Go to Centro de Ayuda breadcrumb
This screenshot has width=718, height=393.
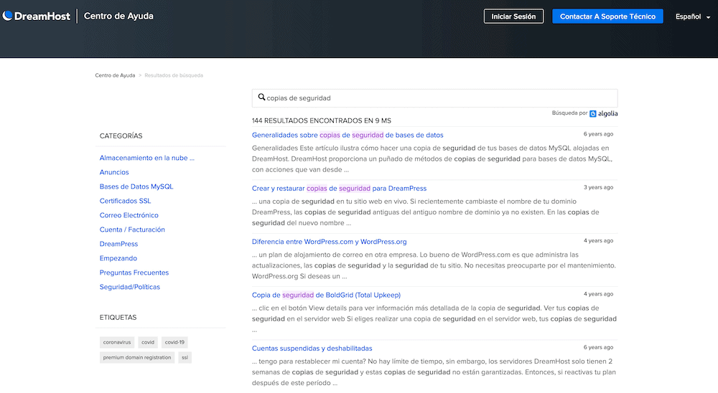click(115, 75)
